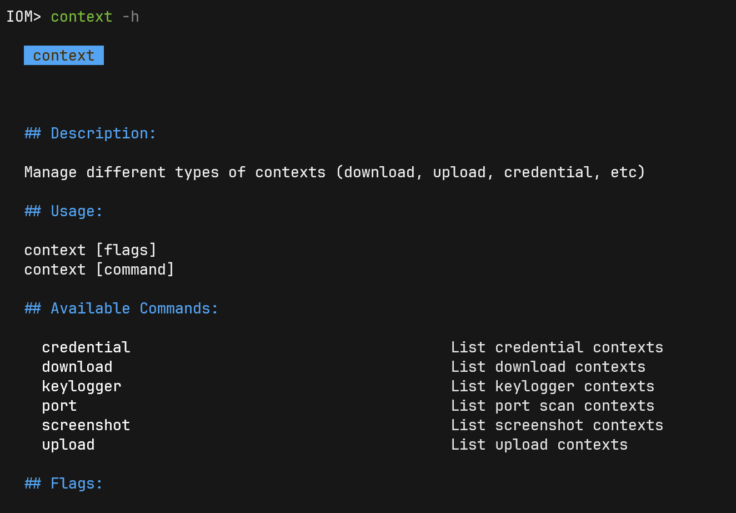Click the -h flag in the prompt
736x513 pixels.
tap(131, 17)
